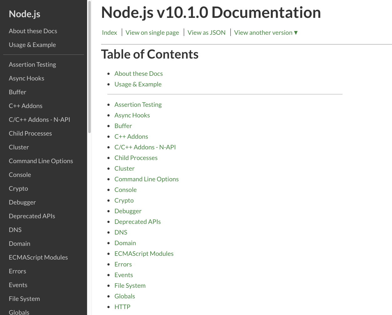
Task: Go to Cluster in the sidebar
Action: point(19,147)
